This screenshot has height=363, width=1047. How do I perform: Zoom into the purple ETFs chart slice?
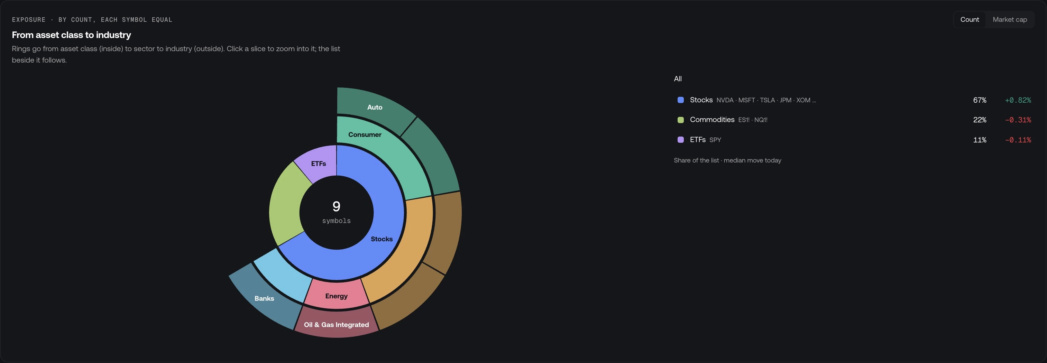(318, 163)
